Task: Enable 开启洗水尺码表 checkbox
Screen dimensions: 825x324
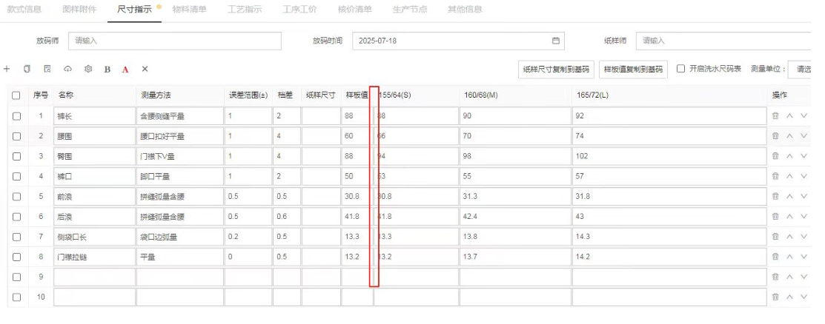Action: pos(681,69)
